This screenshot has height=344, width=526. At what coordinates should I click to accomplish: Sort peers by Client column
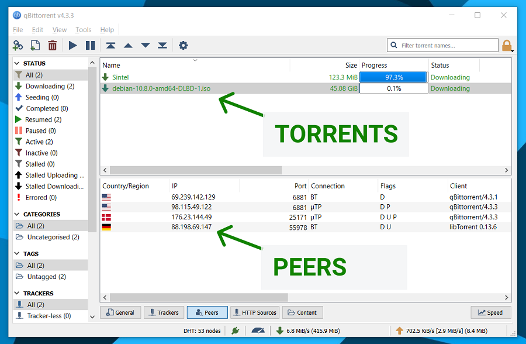pyautogui.click(x=479, y=186)
